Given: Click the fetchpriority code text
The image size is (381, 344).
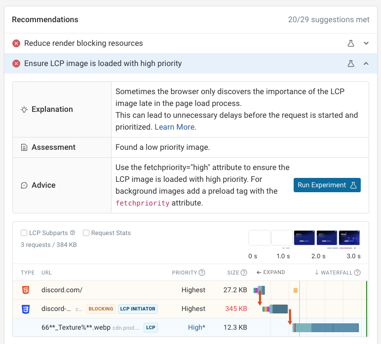Looking at the screenshot, I should pyautogui.click(x=143, y=203).
